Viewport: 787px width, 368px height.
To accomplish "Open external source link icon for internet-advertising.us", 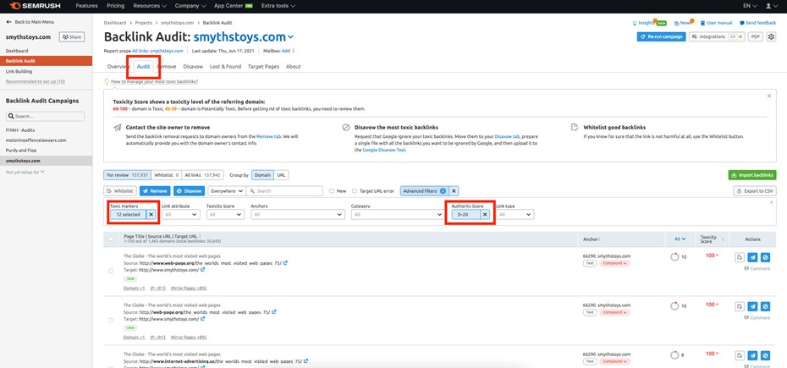I will coord(306,361).
